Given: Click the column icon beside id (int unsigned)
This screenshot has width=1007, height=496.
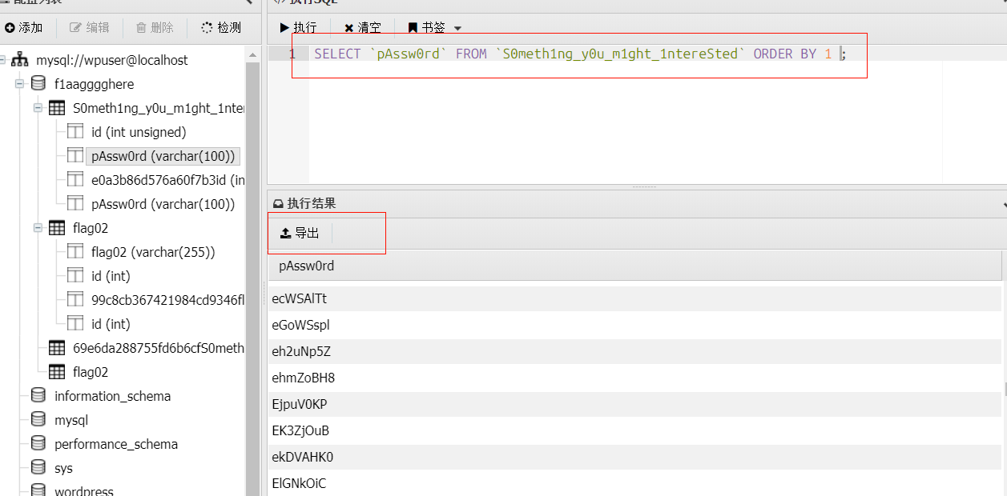Looking at the screenshot, I should tap(75, 132).
